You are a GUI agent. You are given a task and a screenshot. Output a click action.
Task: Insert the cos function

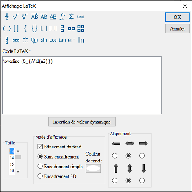[53, 40]
